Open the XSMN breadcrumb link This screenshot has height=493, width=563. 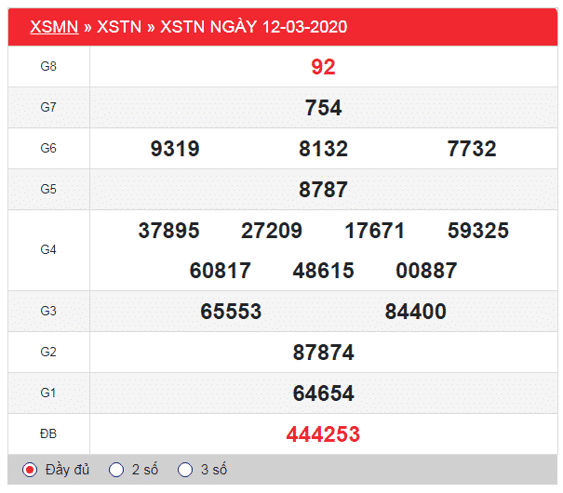pyautogui.click(x=54, y=27)
